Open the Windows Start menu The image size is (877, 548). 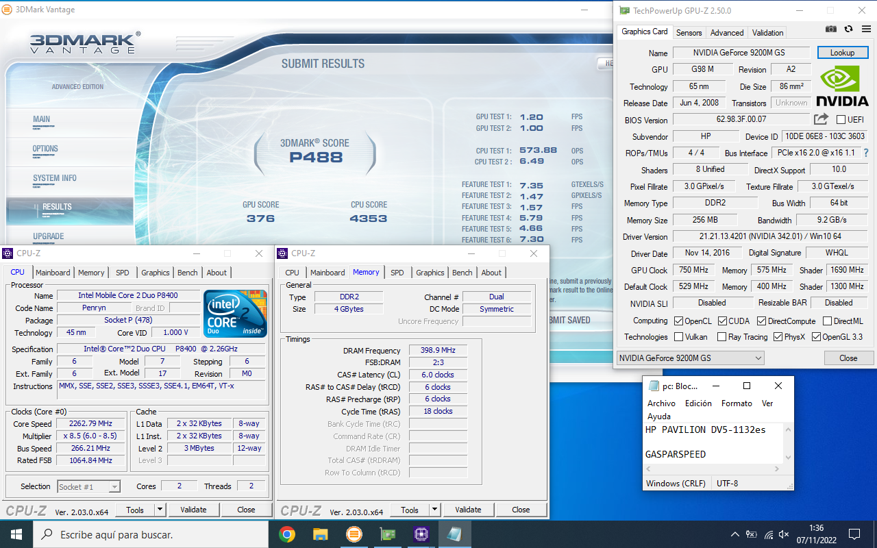point(16,534)
